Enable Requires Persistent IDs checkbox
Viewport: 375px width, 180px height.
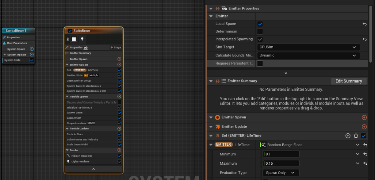tap(260, 63)
